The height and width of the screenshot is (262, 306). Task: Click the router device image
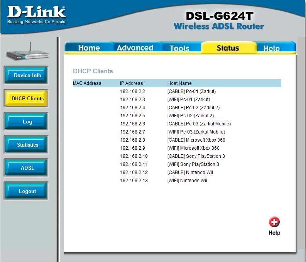pos(27,51)
